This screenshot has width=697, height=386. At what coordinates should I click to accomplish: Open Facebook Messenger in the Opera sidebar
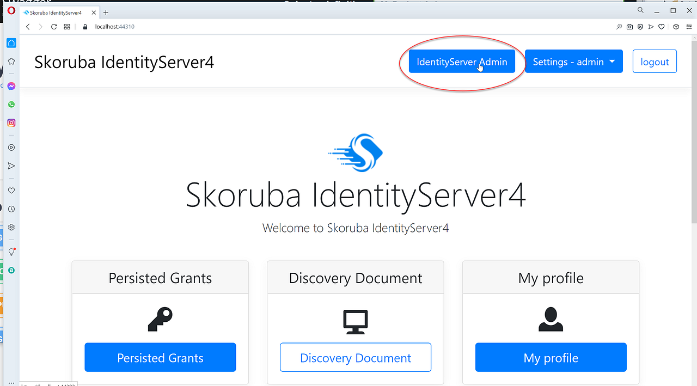coord(11,86)
